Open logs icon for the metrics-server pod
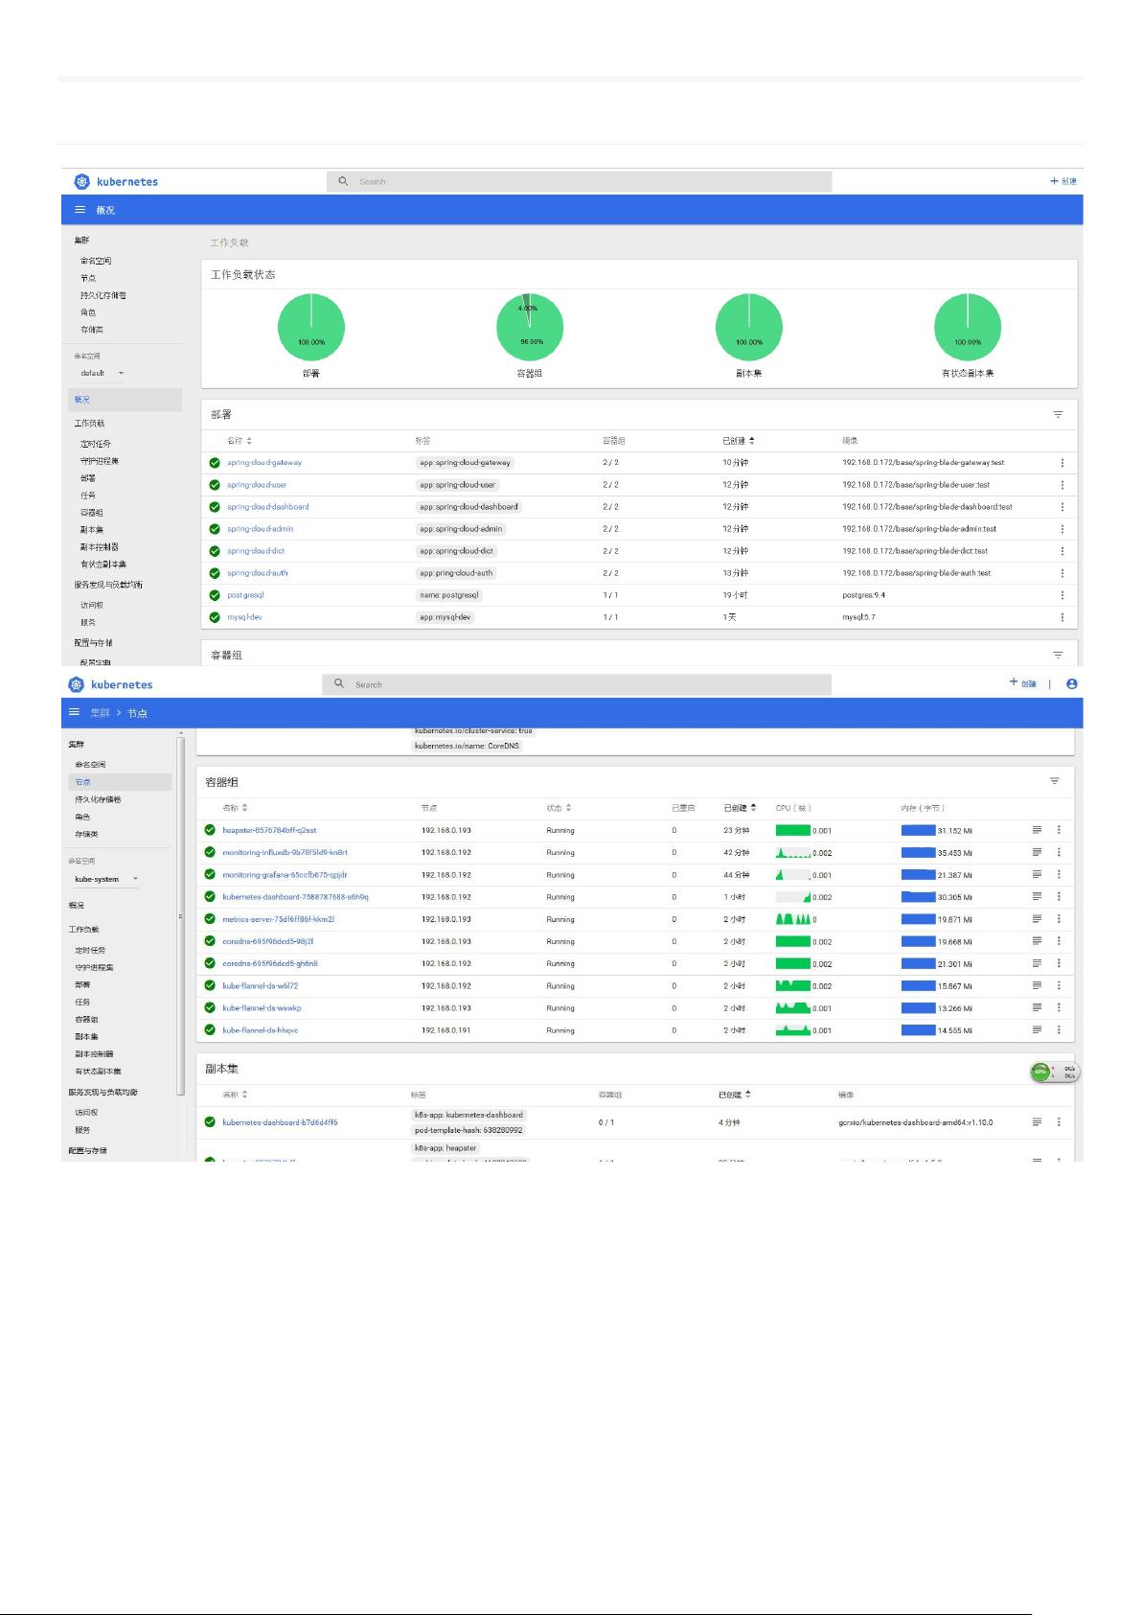The width and height of the screenshot is (1142, 1615). (x=1037, y=919)
